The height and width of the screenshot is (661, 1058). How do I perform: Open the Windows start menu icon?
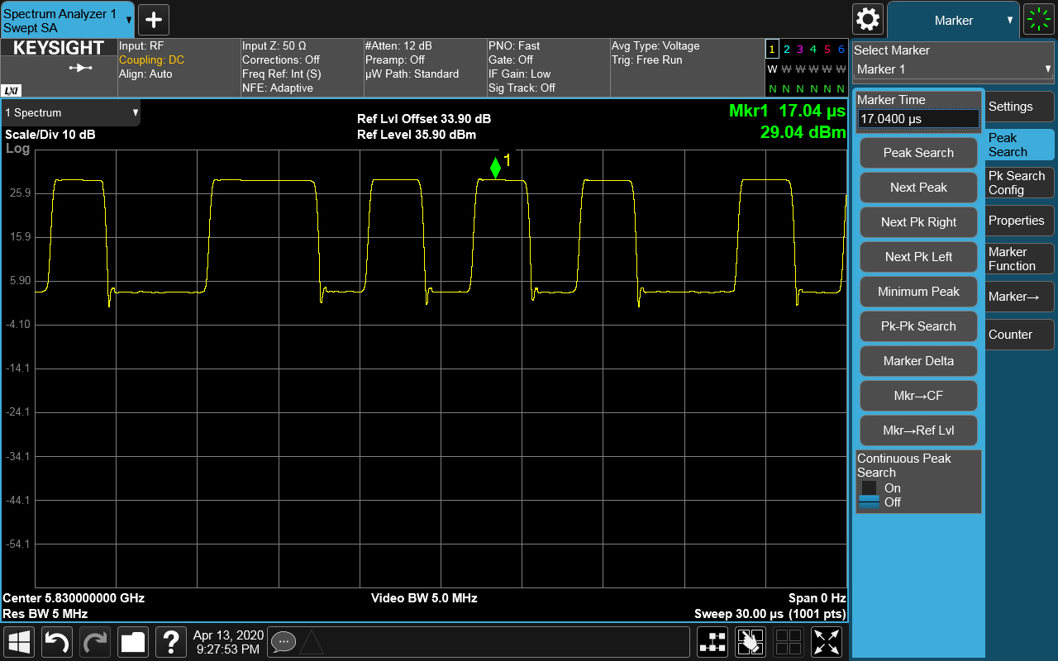click(x=20, y=642)
